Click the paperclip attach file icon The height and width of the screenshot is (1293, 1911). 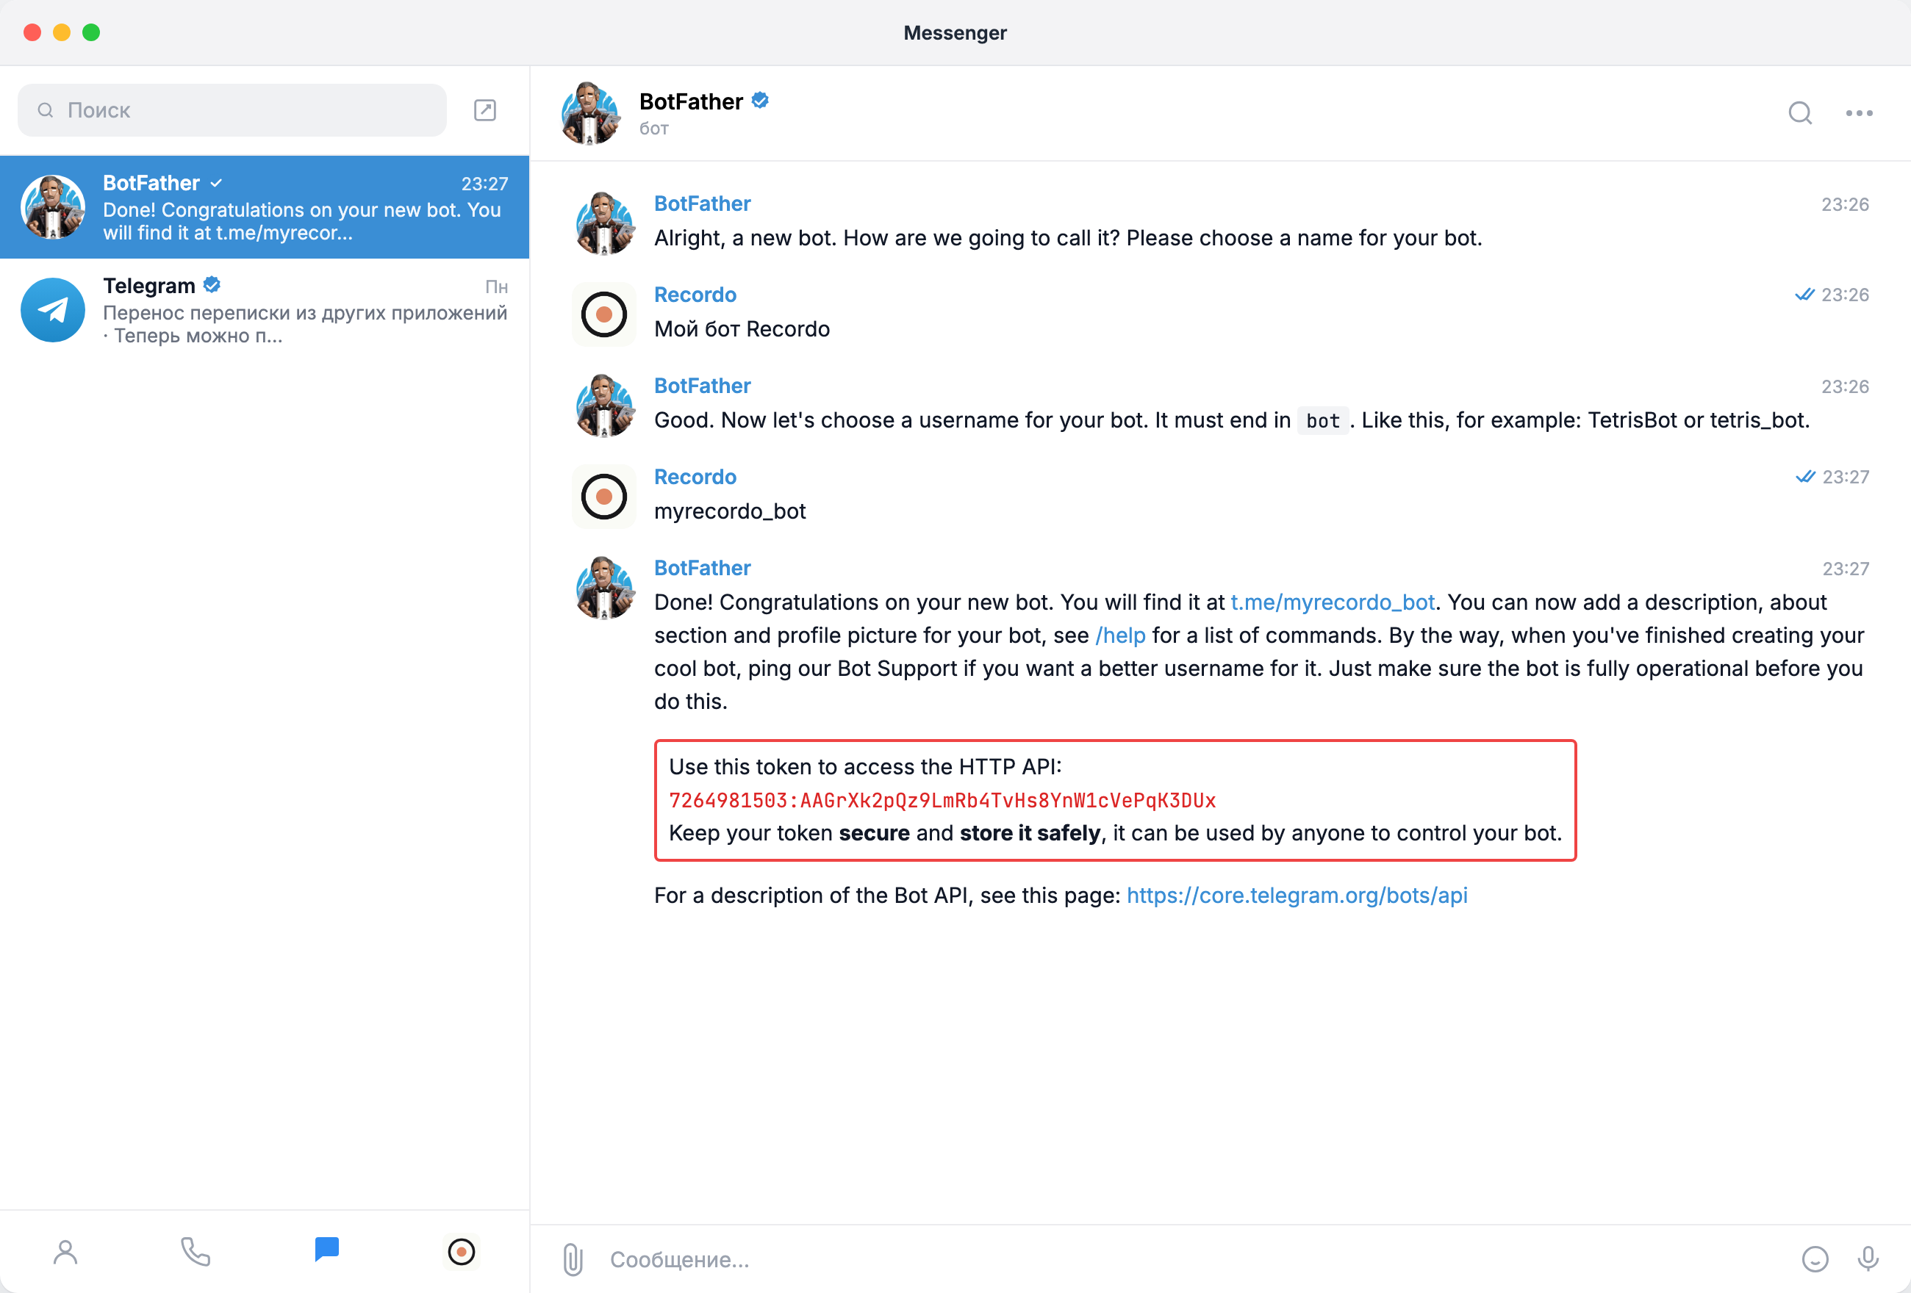coord(573,1258)
